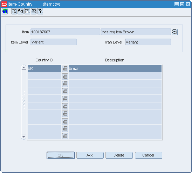Click the OK button
The width and height of the screenshot is (192, 173).
click(61, 155)
